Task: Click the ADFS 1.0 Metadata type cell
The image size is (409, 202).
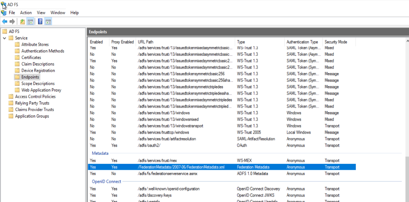Action: click(x=252, y=174)
